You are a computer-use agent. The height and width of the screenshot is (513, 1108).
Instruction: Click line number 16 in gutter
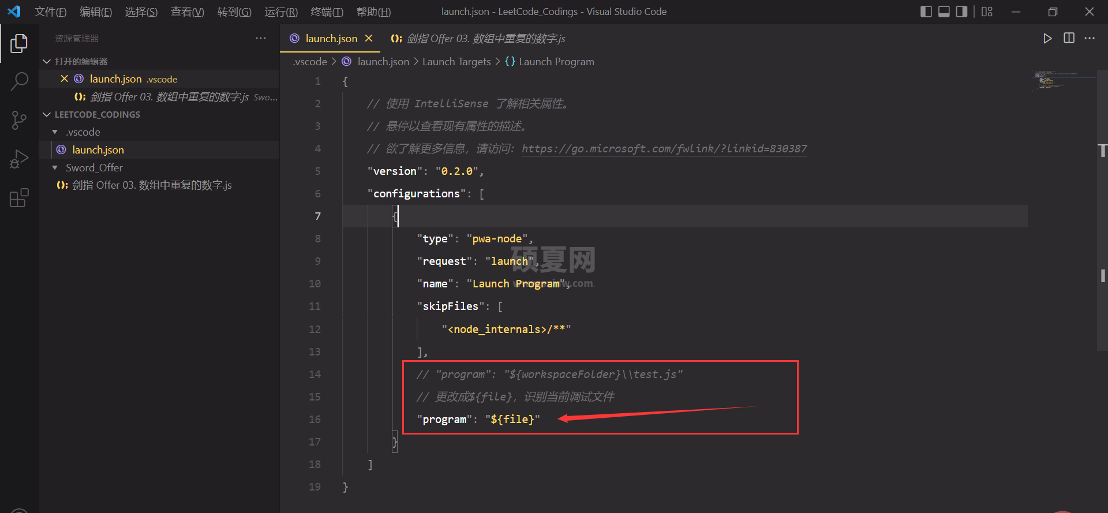[x=315, y=420]
